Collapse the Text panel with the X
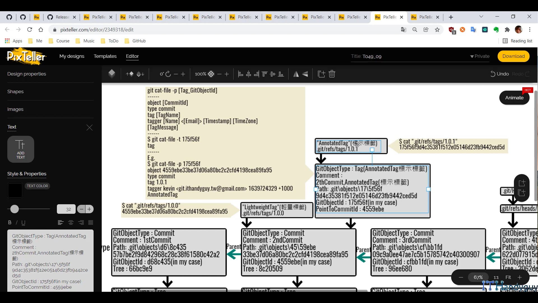Image resolution: width=538 pixels, height=303 pixels. pos(89,128)
